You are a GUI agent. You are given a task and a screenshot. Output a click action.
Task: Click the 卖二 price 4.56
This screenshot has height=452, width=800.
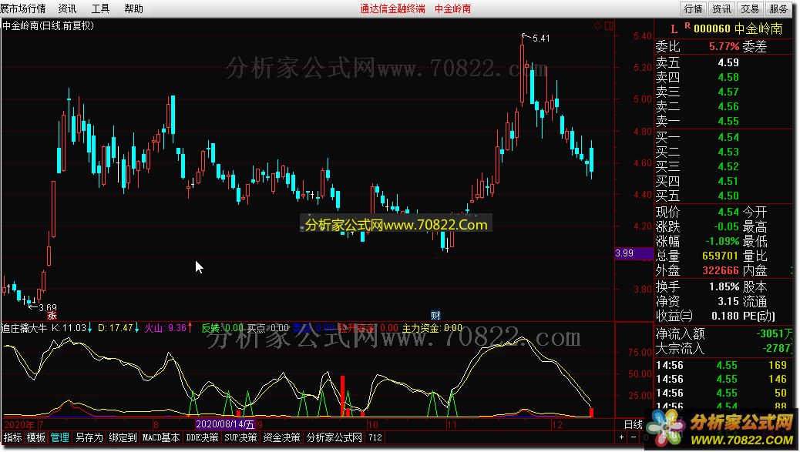coord(728,106)
